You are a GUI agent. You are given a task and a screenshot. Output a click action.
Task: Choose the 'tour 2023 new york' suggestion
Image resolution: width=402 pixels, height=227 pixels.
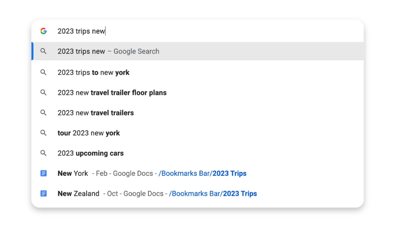[x=197, y=133]
